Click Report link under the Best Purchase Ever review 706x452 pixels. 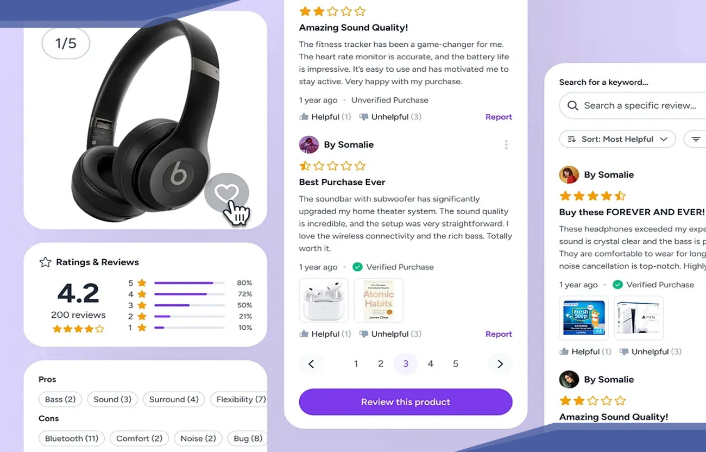[499, 334]
